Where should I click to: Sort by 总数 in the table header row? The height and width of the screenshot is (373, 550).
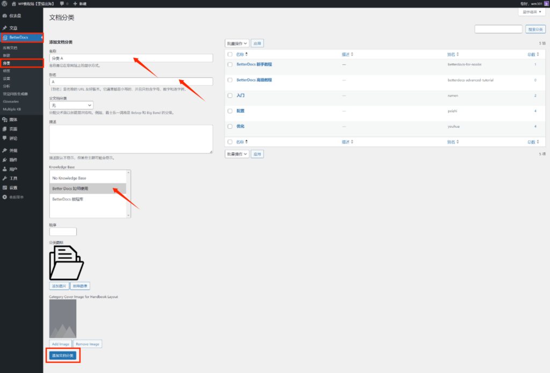(x=533, y=54)
